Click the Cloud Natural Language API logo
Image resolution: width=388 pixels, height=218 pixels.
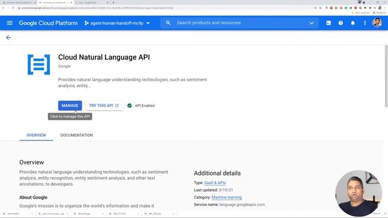[39, 65]
